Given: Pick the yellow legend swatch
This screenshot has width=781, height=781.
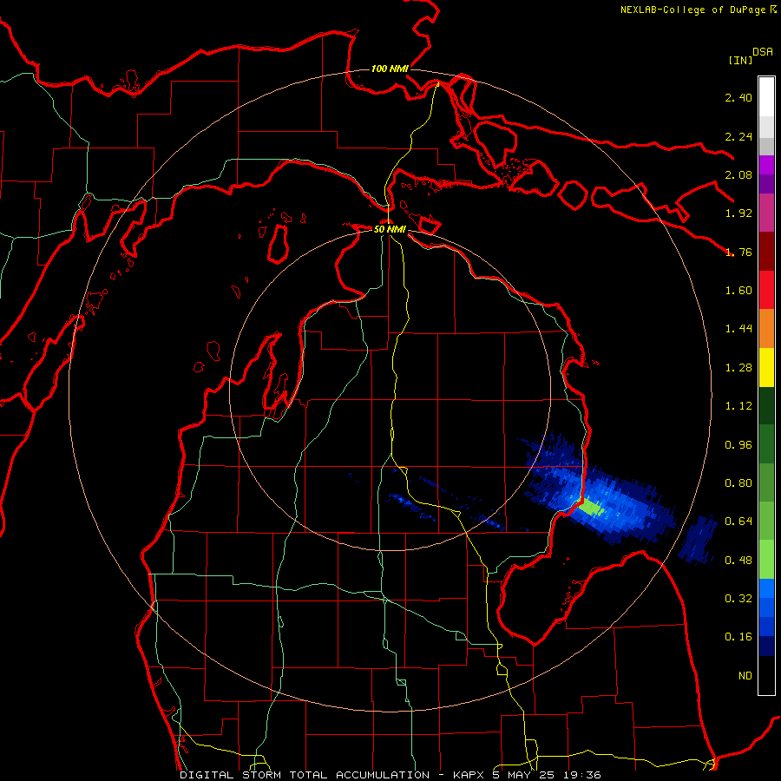Looking at the screenshot, I should pyautogui.click(x=766, y=367).
